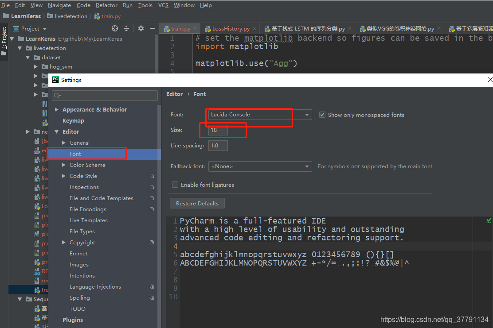Screen dimensions: 493x328
Task: Click the Restore Defaults button
Action: click(x=197, y=203)
